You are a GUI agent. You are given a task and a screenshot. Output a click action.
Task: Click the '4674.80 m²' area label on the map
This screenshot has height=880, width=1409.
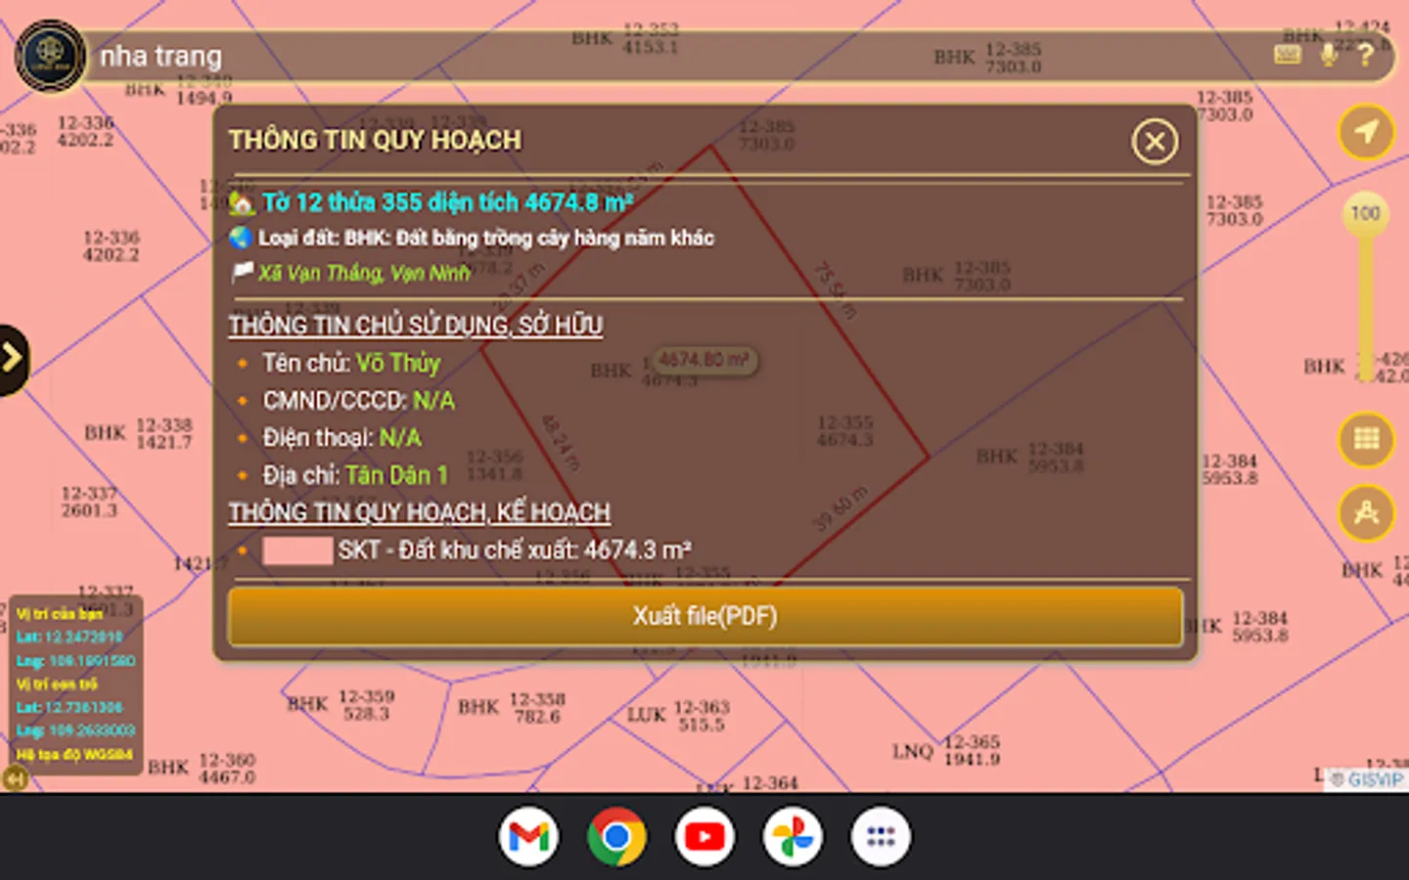704,360
